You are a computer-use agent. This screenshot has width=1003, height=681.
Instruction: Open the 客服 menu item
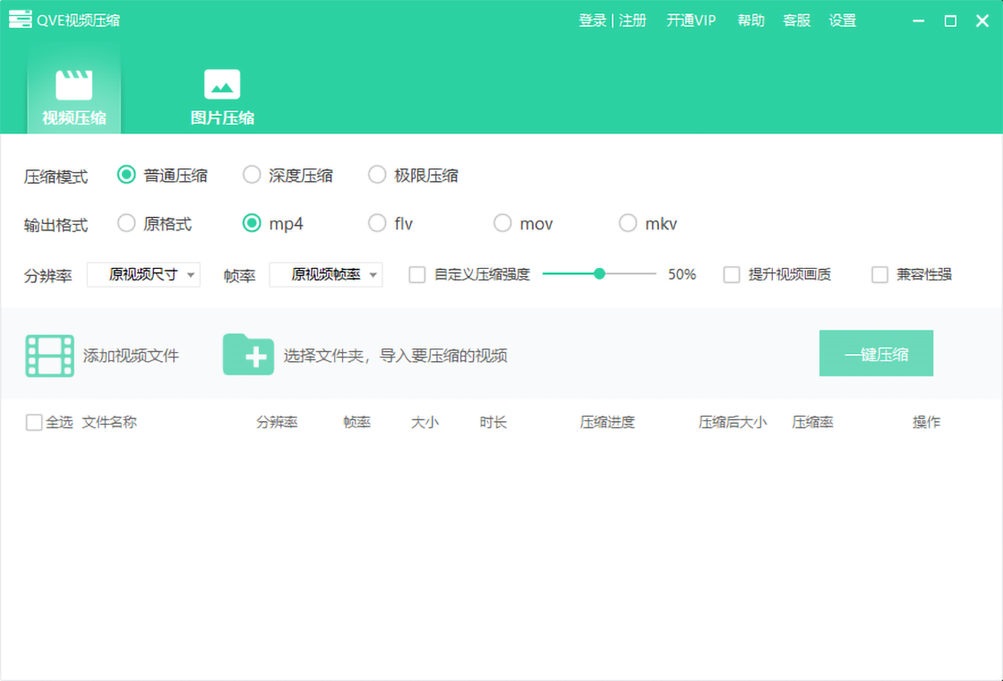(x=796, y=21)
